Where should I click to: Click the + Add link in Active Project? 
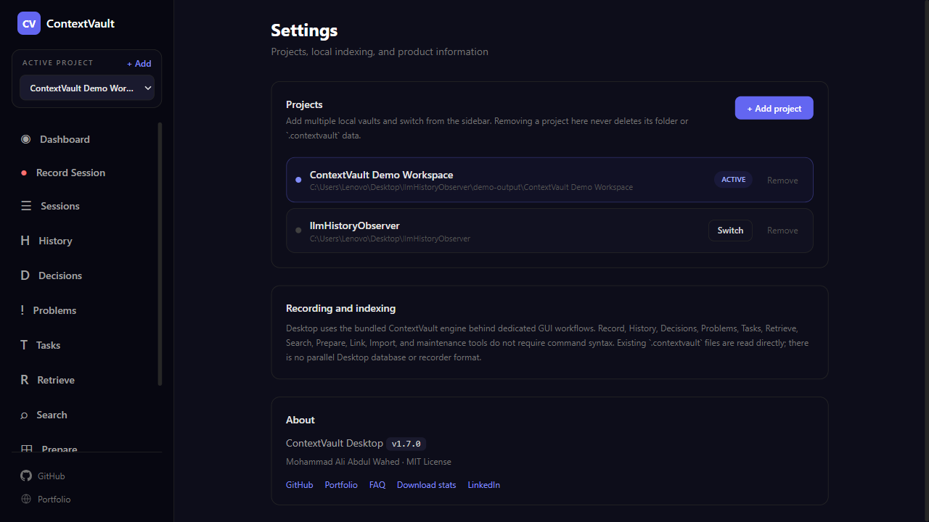point(139,64)
